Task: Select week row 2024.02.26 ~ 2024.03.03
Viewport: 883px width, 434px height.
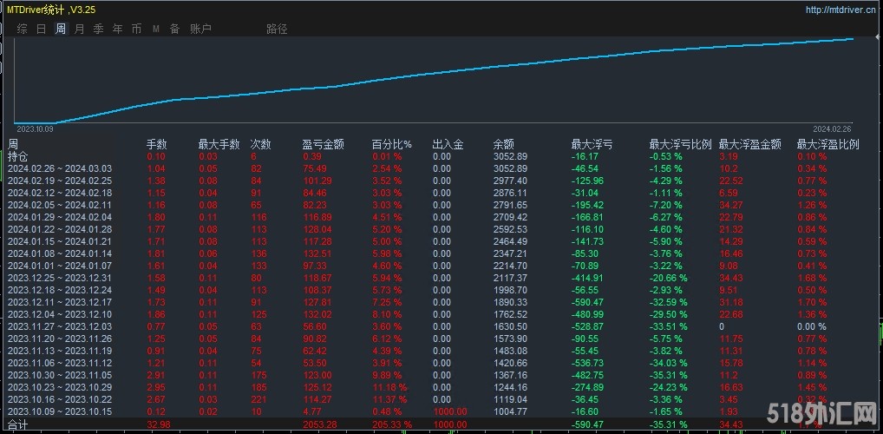Action: point(60,168)
